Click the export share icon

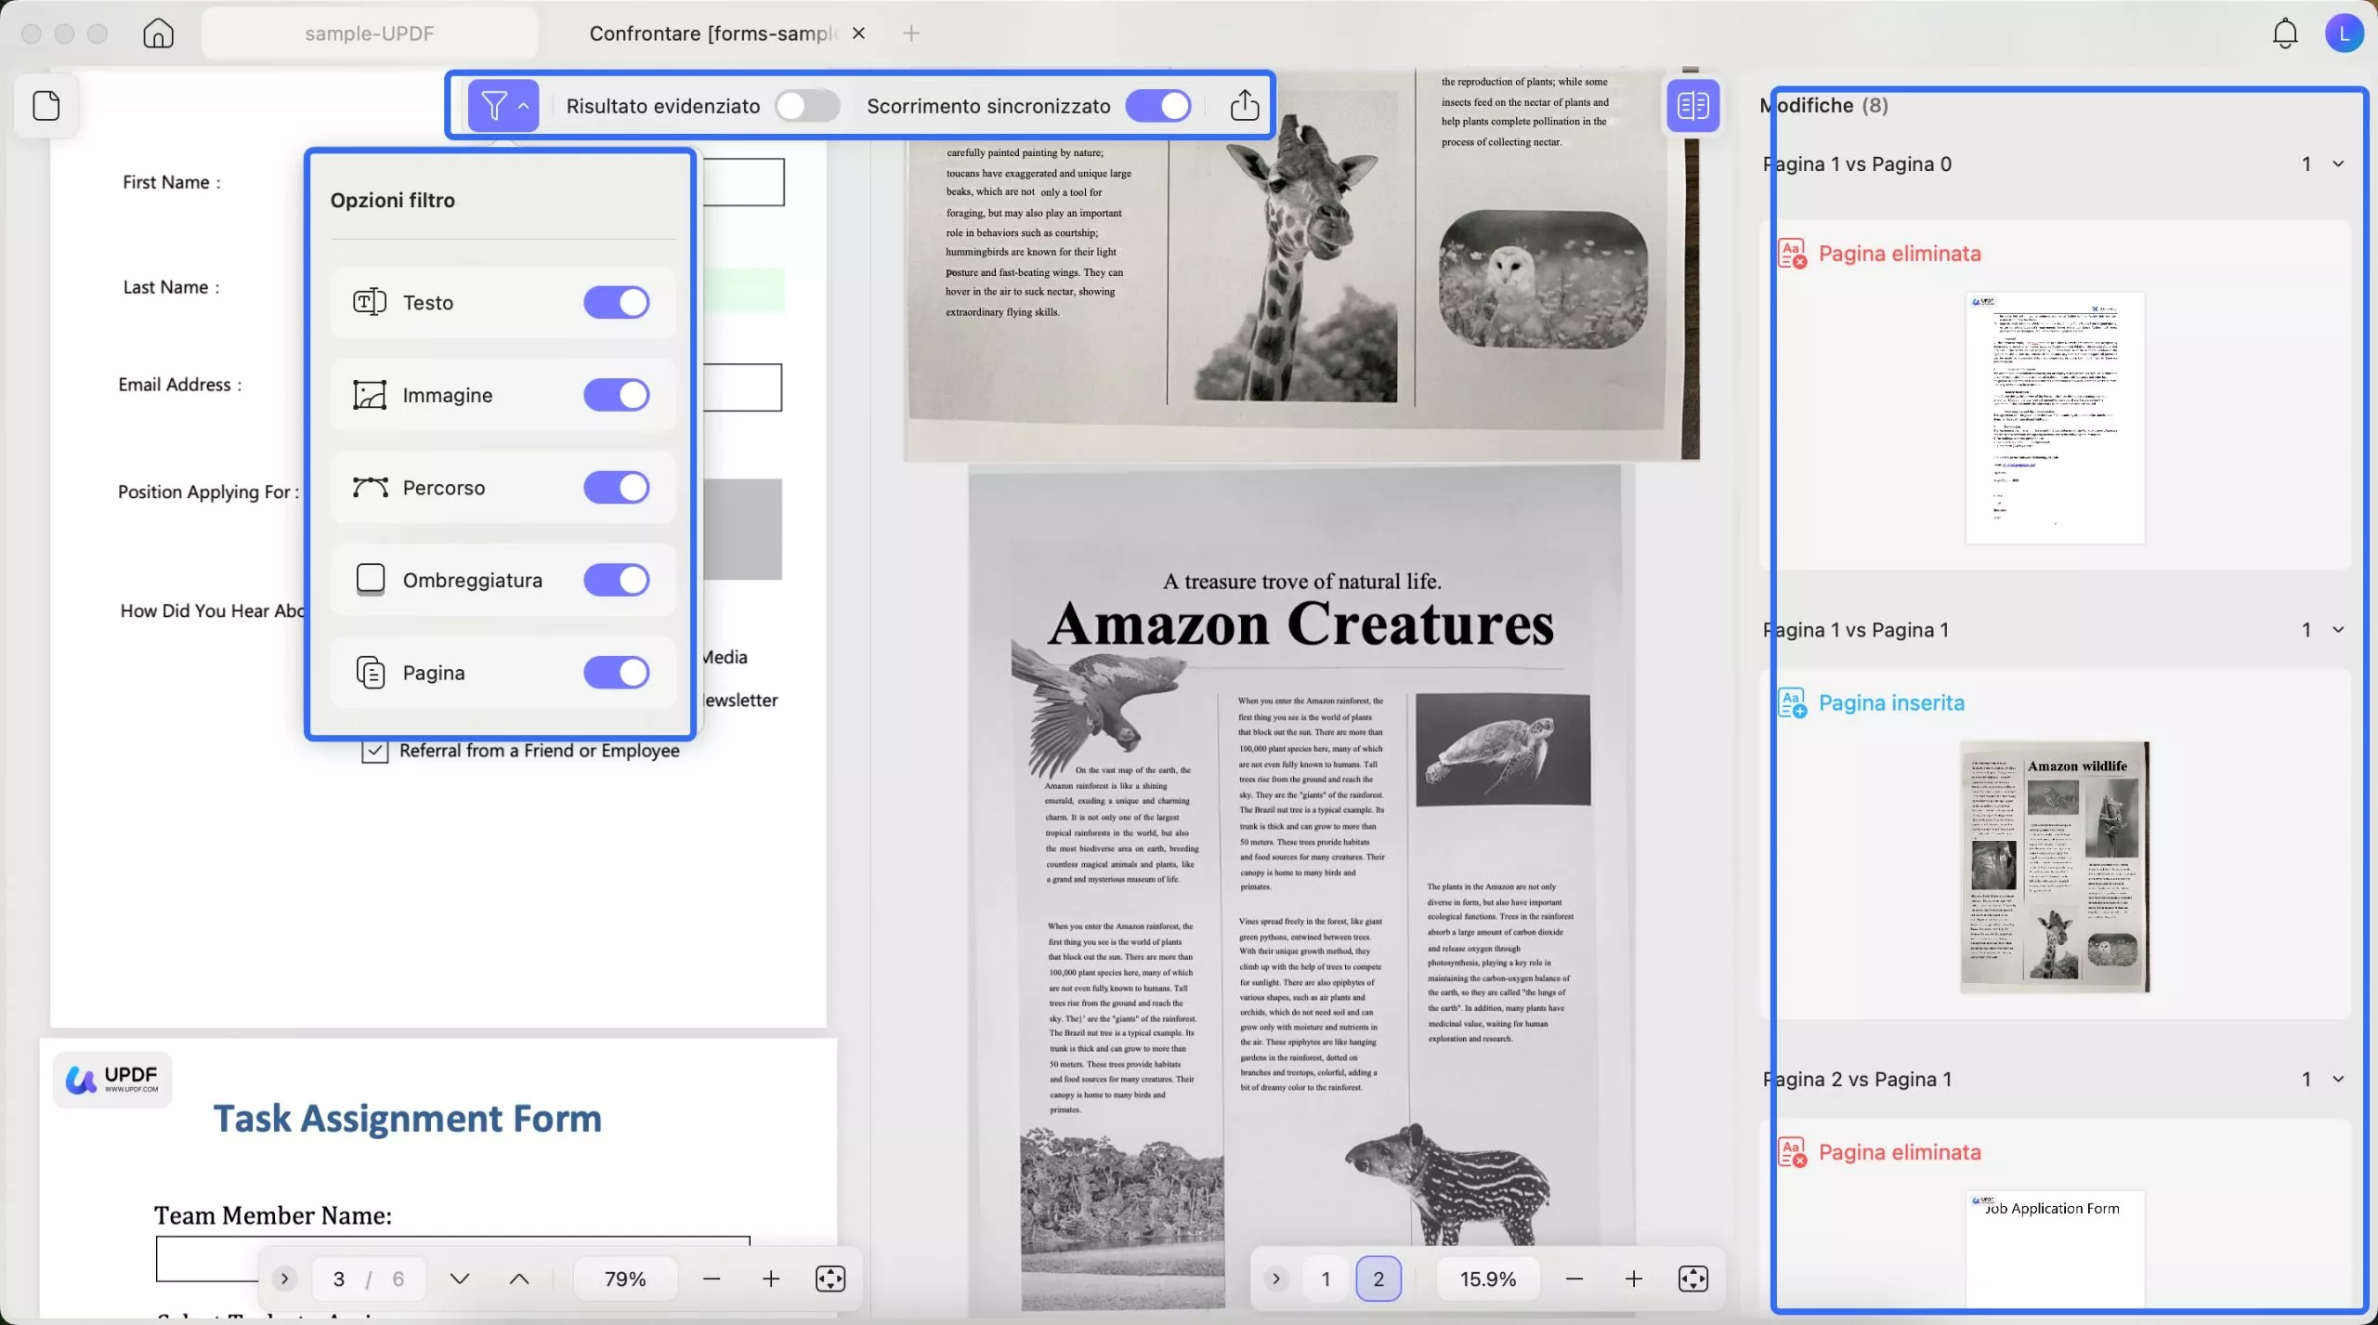tap(1244, 106)
